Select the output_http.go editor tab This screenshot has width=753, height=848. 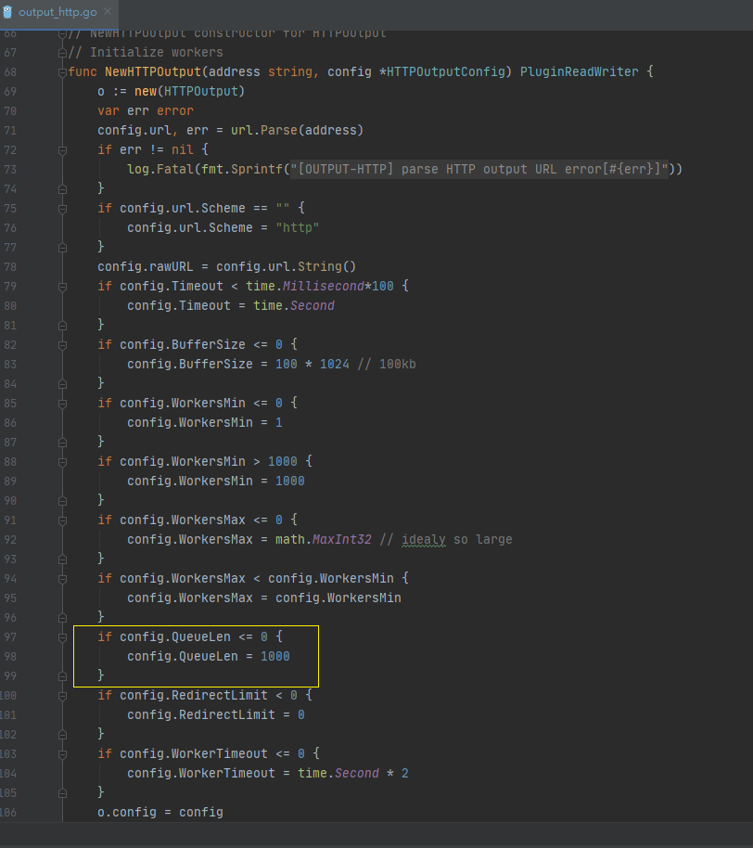click(57, 12)
